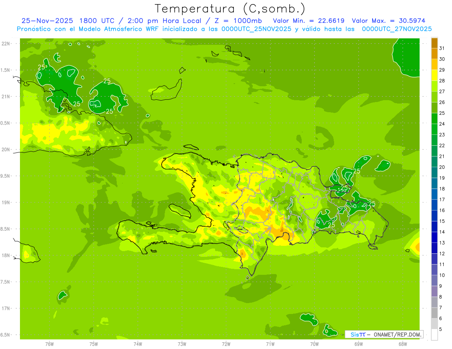
Task: Click the legend value 29
Action: [442, 70]
